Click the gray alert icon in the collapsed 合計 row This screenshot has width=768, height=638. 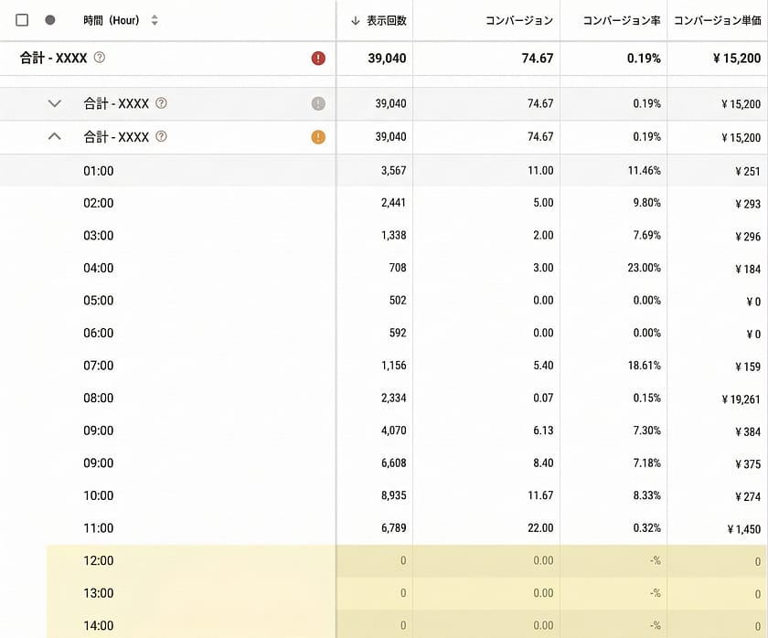318,104
